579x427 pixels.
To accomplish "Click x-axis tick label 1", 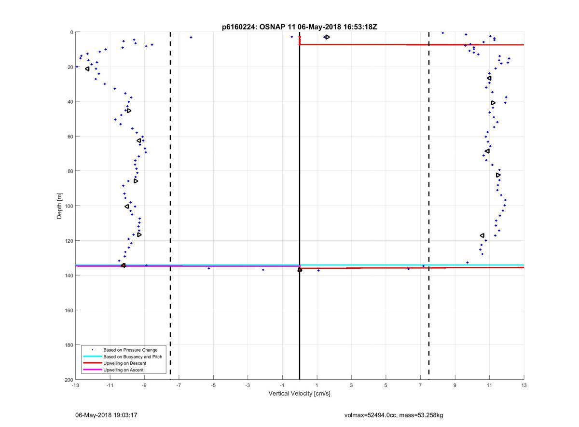I will pyautogui.click(x=317, y=386).
